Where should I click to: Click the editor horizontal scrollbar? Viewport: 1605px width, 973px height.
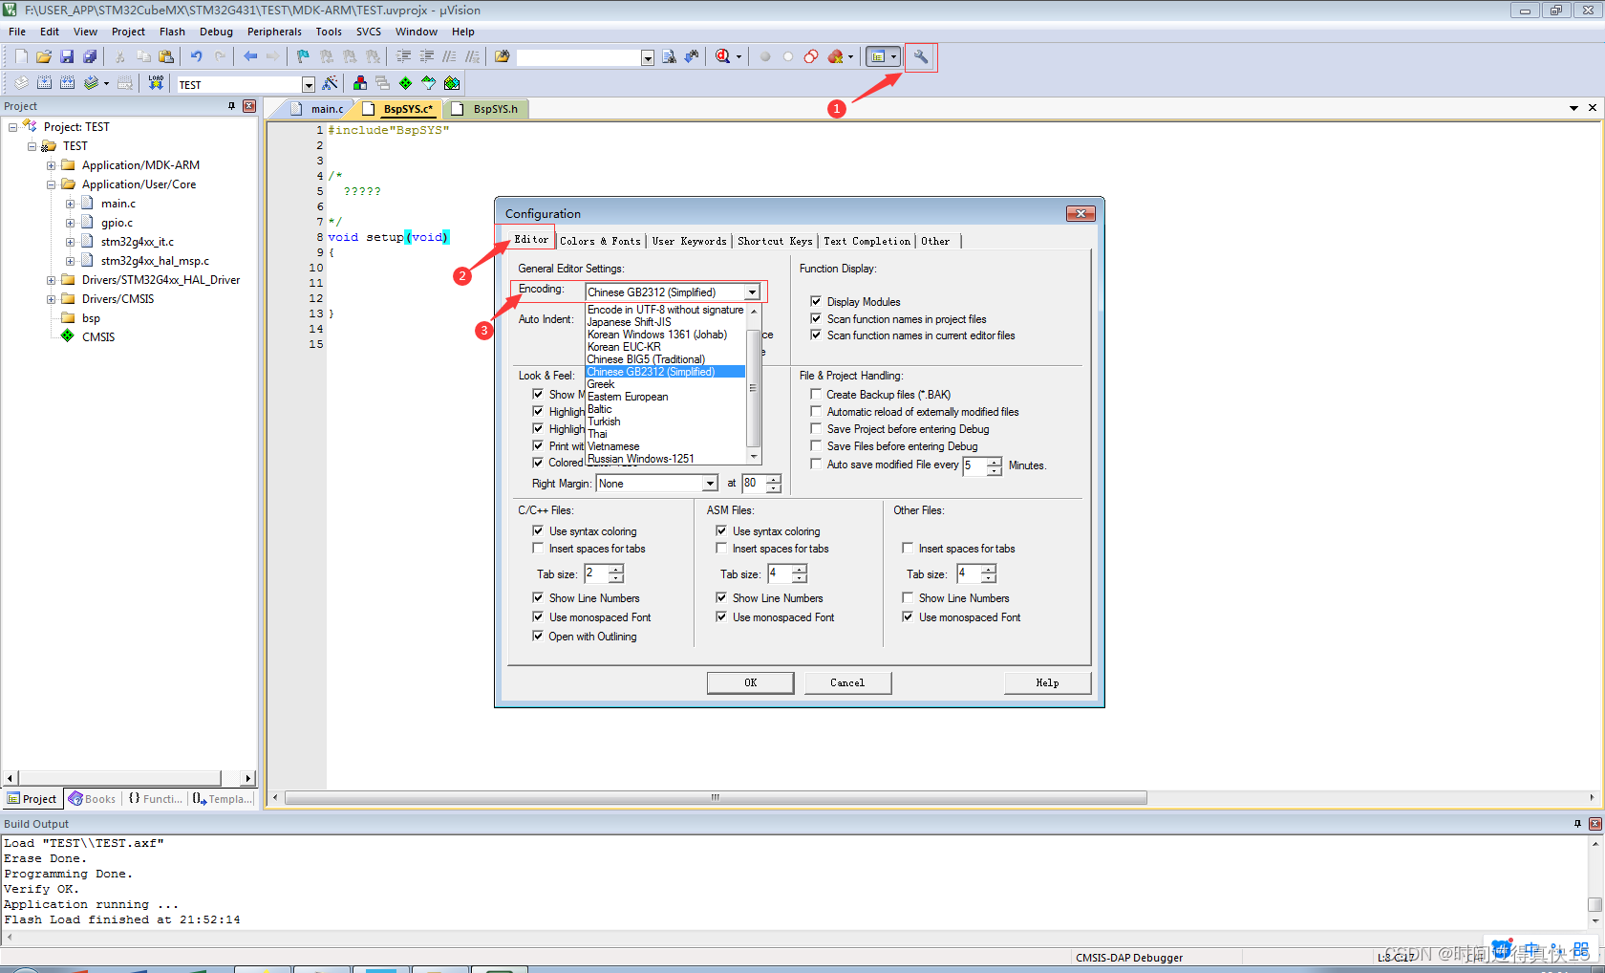(715, 797)
